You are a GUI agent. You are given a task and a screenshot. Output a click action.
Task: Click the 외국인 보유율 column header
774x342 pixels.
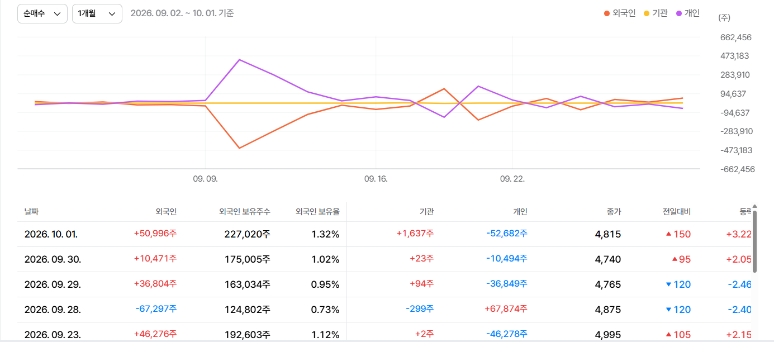point(317,212)
